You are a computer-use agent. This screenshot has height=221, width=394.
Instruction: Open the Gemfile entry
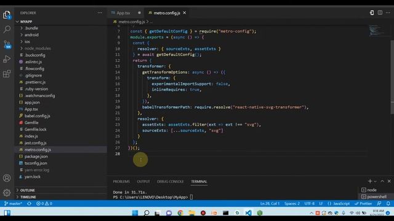(x=31, y=123)
